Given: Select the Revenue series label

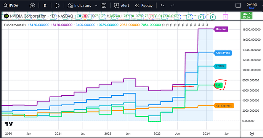Looking at the screenshot, I should click(x=221, y=29).
